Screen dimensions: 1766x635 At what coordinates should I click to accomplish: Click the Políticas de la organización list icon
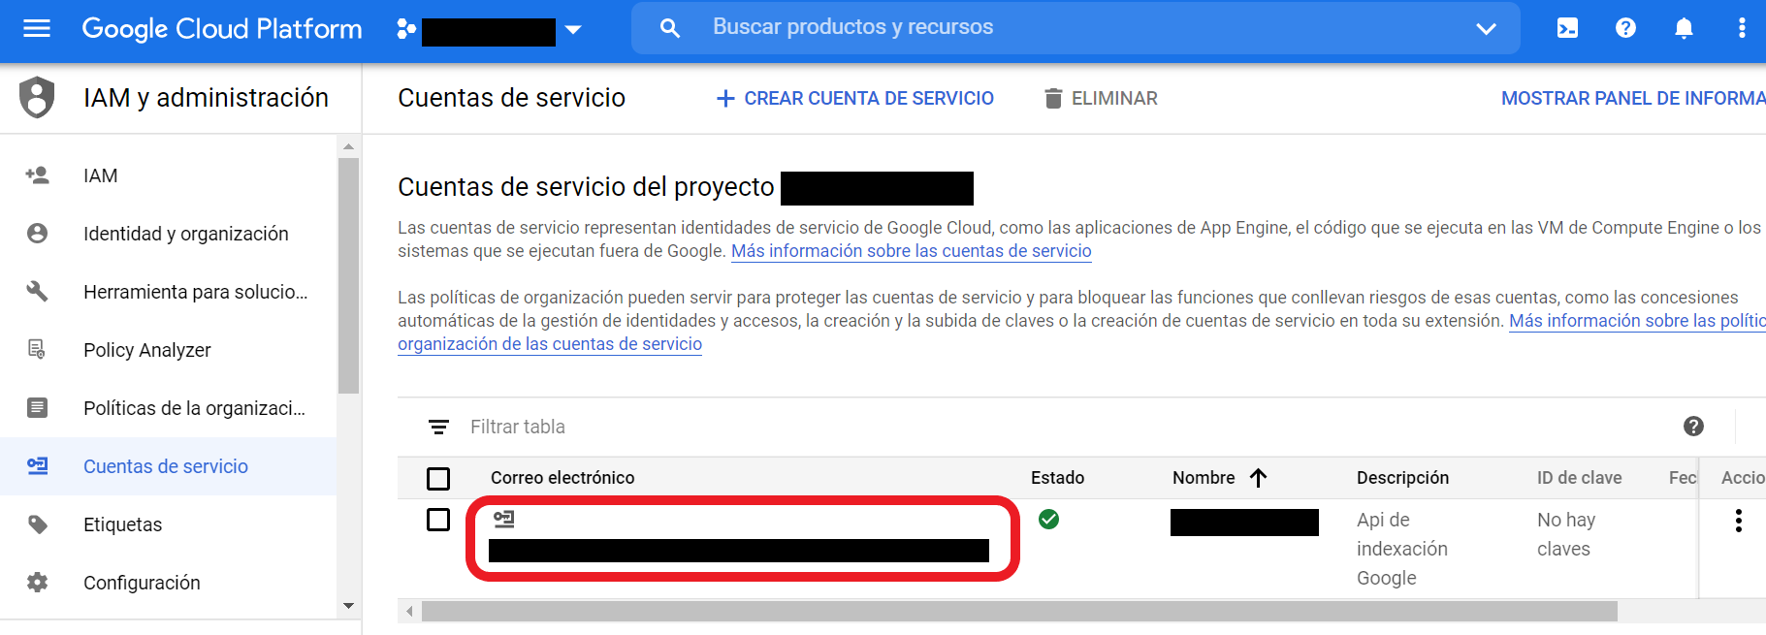tap(37, 408)
